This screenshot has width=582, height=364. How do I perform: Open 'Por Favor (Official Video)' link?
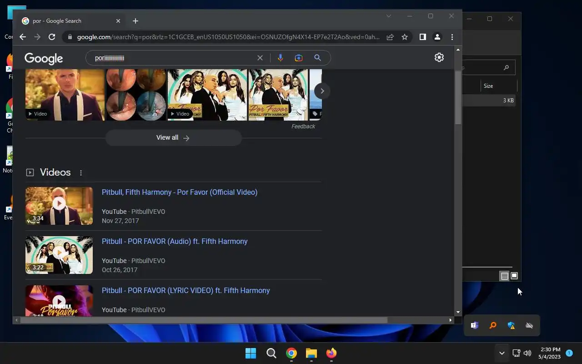point(180,192)
